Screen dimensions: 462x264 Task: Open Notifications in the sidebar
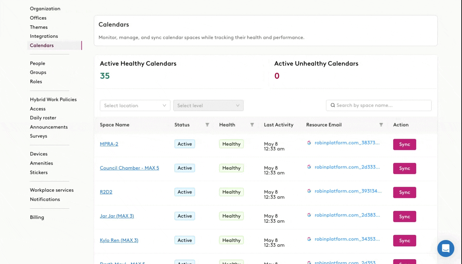click(x=45, y=199)
